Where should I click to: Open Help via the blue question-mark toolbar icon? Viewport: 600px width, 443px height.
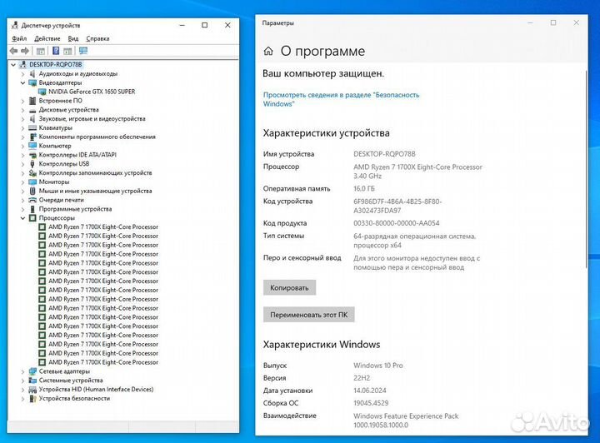tap(56, 51)
